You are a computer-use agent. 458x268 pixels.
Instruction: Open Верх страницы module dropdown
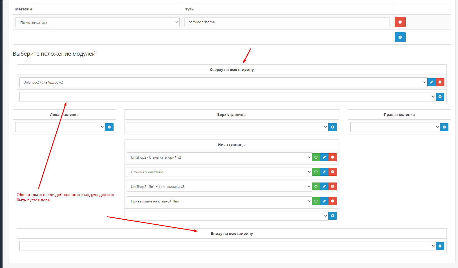[x=228, y=127]
